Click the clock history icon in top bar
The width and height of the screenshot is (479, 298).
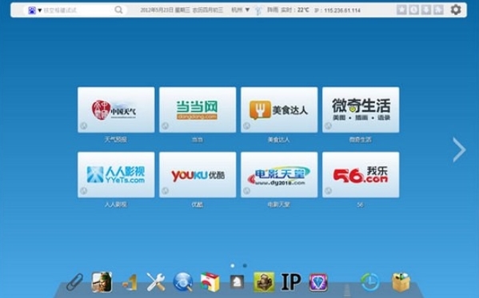click(414, 10)
